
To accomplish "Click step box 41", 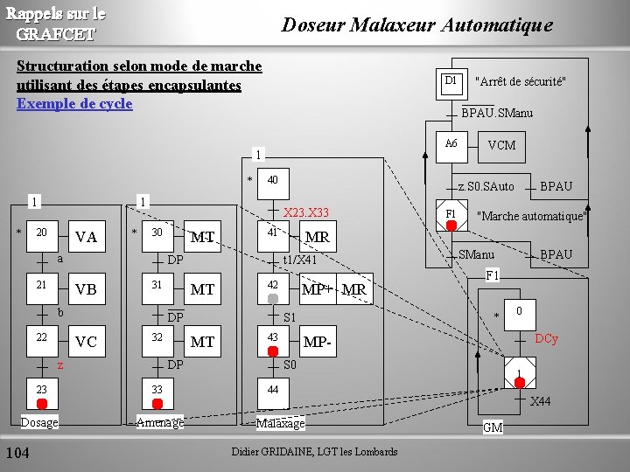I will 273,236.
